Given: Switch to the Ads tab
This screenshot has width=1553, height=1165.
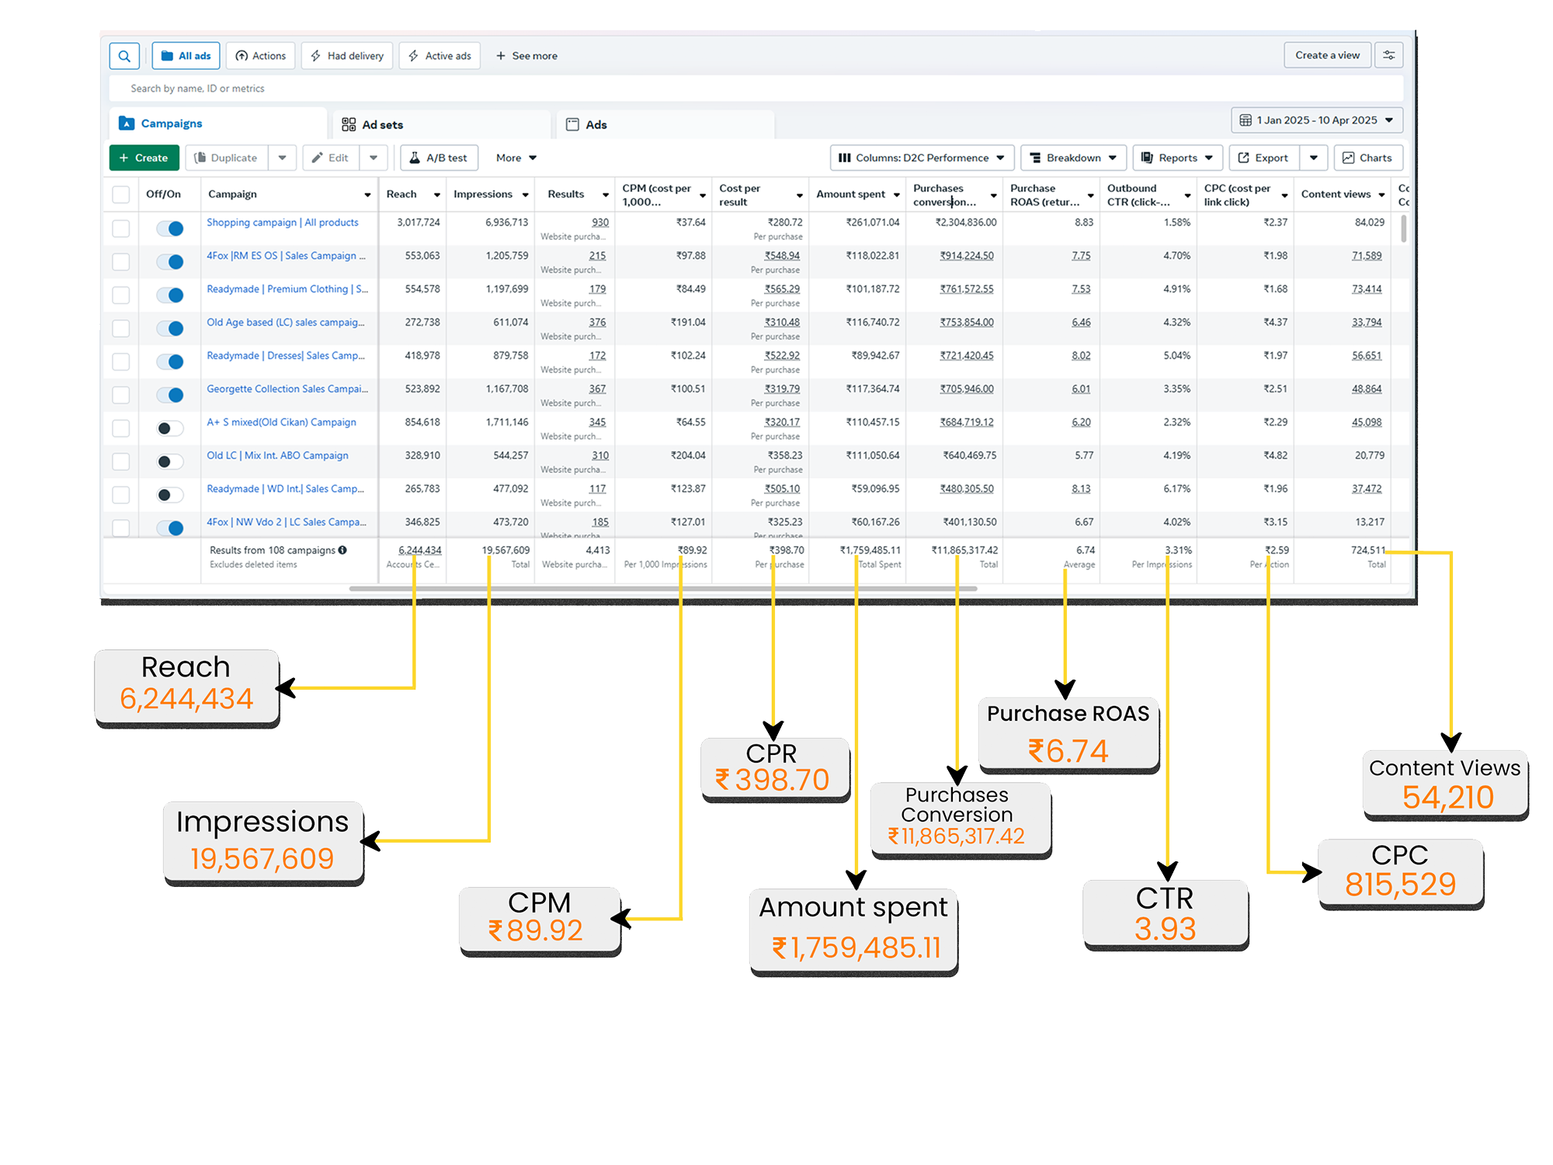Looking at the screenshot, I should coord(587,124).
